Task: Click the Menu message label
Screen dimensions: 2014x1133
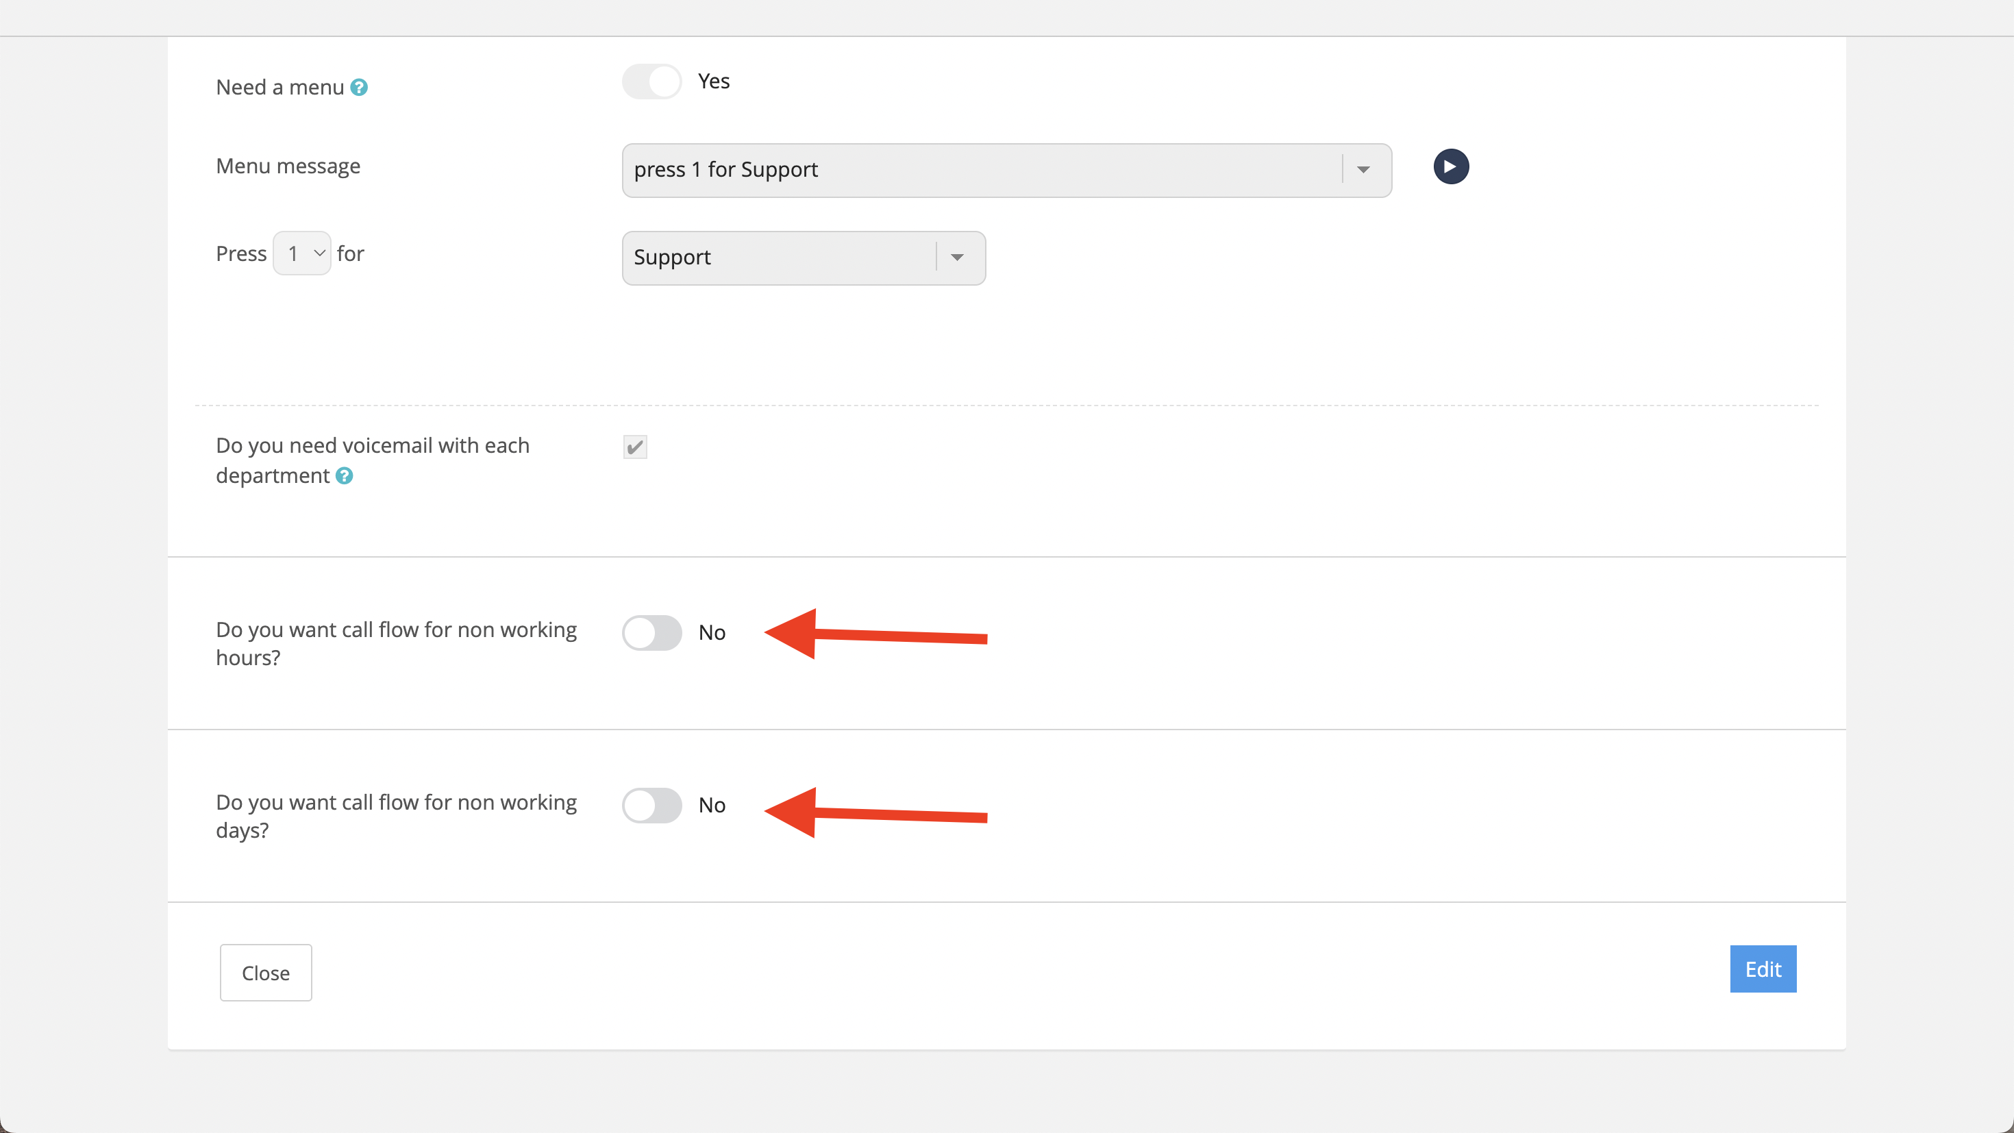Action: (288, 166)
